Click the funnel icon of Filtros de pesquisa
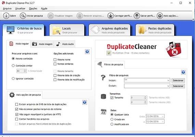 pos(100,64)
